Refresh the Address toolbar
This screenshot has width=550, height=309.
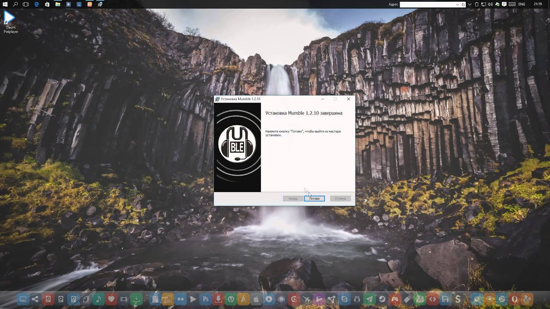(463, 4)
